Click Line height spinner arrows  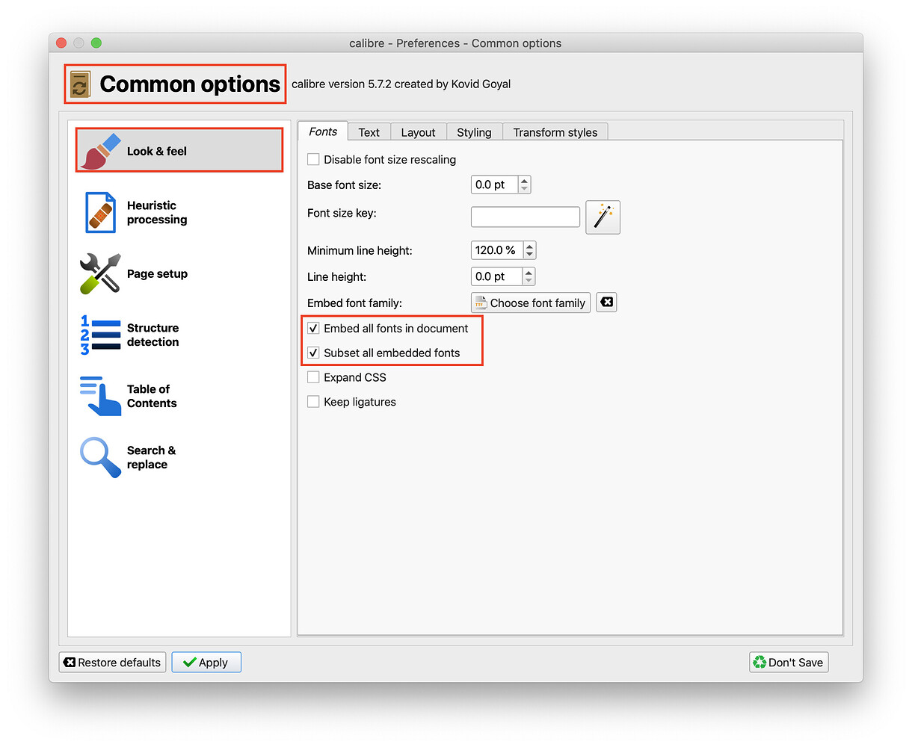point(529,276)
